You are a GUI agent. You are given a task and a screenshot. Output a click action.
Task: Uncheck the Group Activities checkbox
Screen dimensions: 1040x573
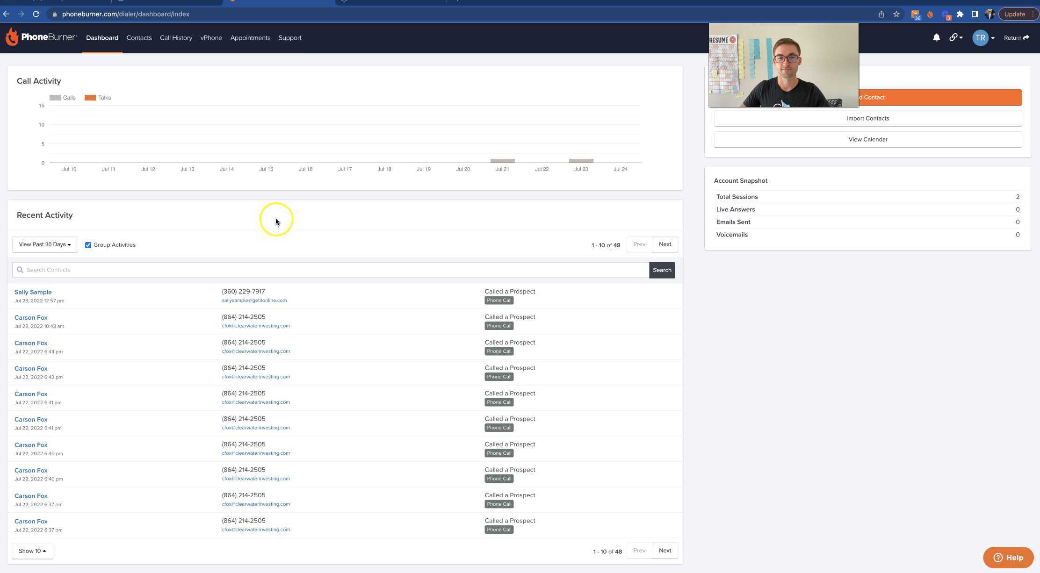coord(88,245)
